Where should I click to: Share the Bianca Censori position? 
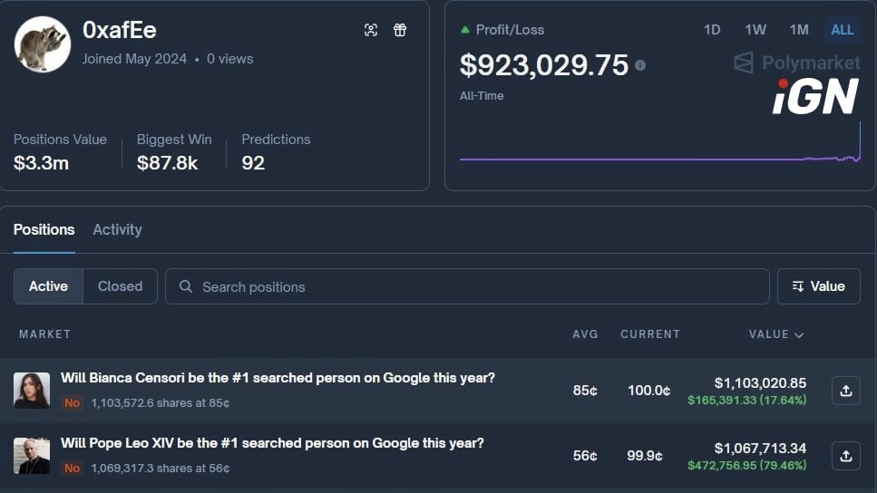click(845, 391)
